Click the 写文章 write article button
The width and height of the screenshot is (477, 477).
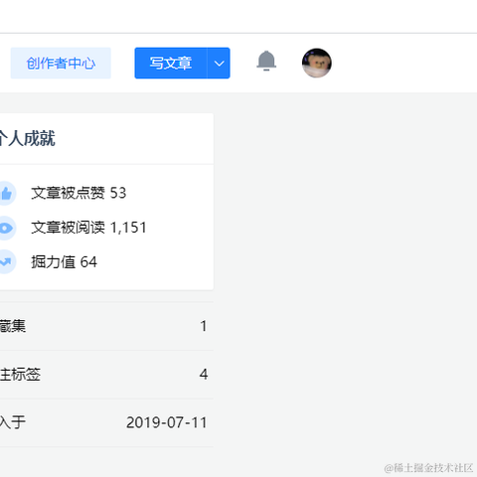click(171, 63)
